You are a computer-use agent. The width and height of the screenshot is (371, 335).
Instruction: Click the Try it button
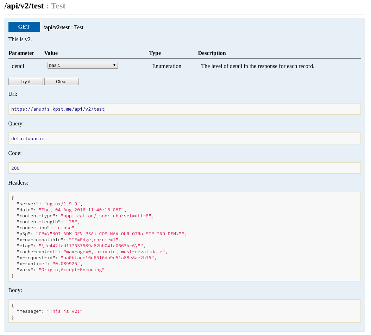click(x=26, y=81)
